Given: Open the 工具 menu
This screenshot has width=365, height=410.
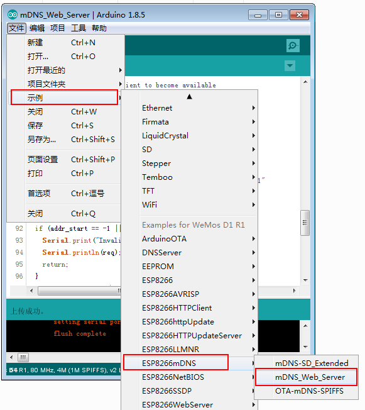Looking at the screenshot, I should click(79, 28).
